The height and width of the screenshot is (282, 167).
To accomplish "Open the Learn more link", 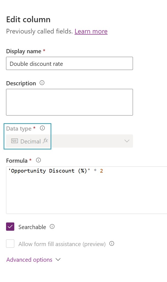I will [x=91, y=31].
